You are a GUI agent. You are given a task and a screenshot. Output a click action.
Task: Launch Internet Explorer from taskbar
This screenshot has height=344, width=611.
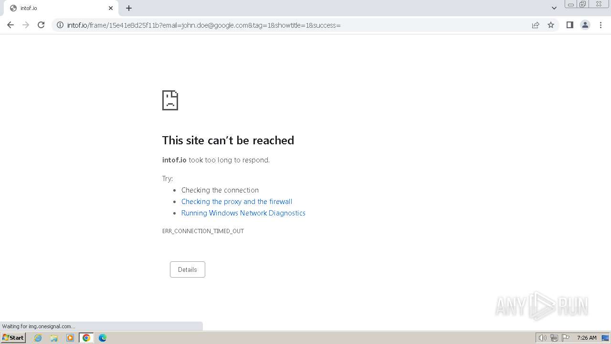click(x=38, y=338)
